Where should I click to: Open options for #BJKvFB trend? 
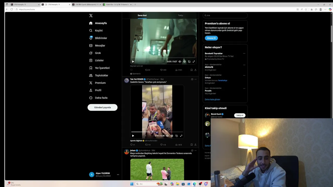point(244,65)
